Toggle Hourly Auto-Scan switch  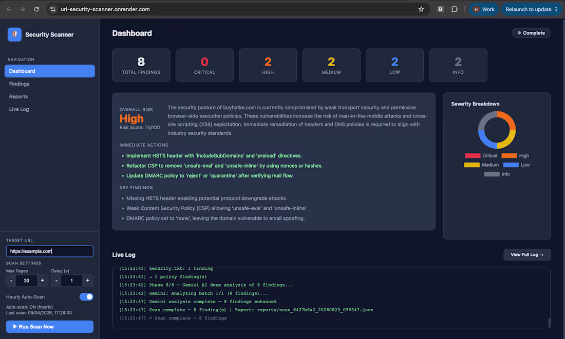coord(86,296)
